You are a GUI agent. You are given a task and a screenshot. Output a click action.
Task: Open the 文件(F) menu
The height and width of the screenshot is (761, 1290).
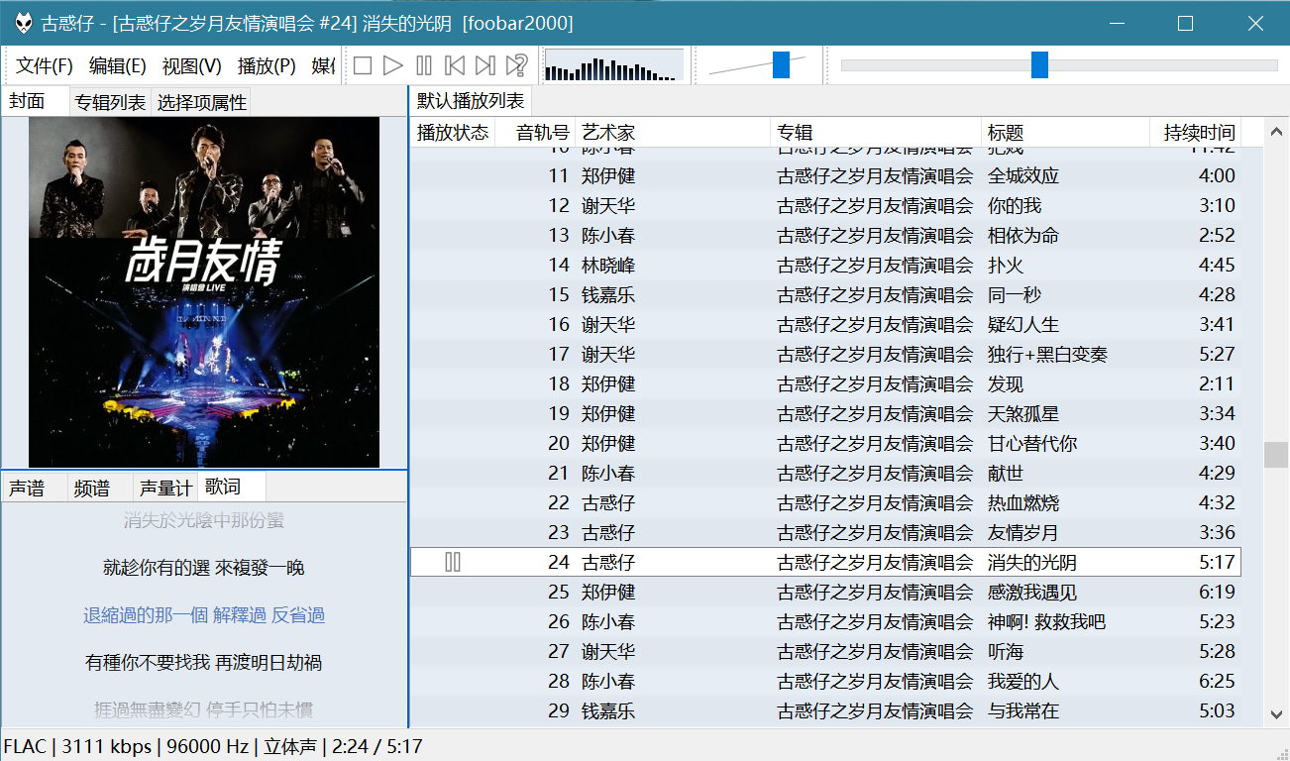click(x=45, y=66)
